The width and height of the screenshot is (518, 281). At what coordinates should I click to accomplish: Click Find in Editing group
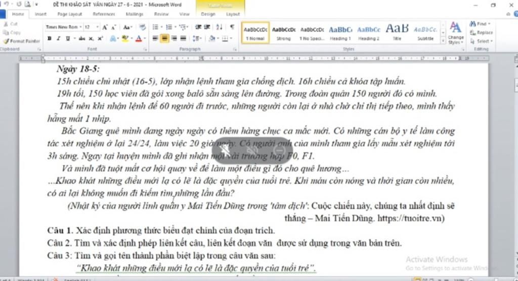[x=481, y=24]
